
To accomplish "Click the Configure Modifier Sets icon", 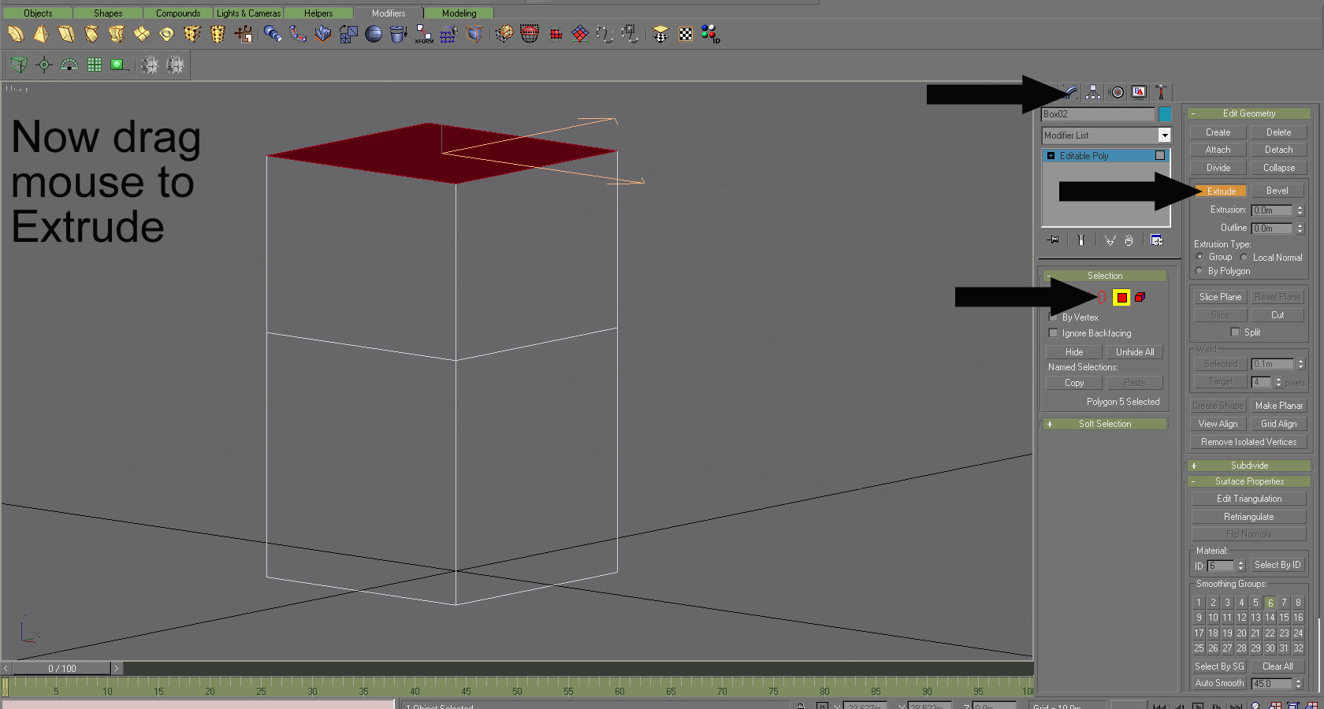I will click(x=1156, y=240).
